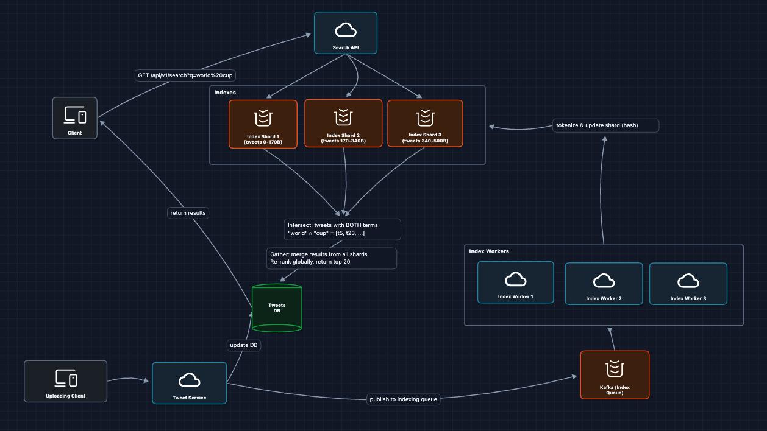
Task: Select the Index Worker 3 cloud icon
Action: [688, 278]
